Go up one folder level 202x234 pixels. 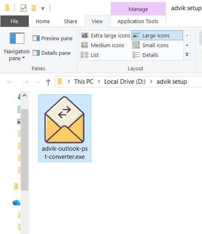click(x=48, y=82)
